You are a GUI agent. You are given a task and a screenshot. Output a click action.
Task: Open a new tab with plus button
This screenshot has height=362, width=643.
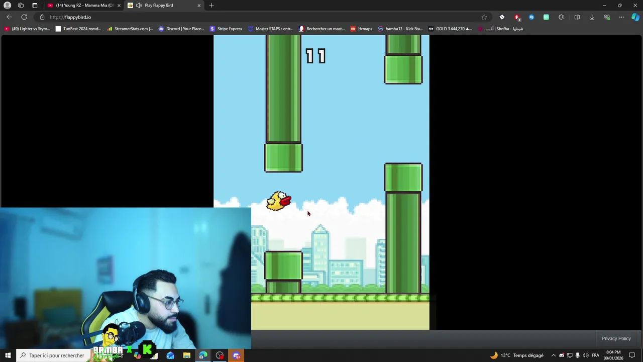coord(211,5)
